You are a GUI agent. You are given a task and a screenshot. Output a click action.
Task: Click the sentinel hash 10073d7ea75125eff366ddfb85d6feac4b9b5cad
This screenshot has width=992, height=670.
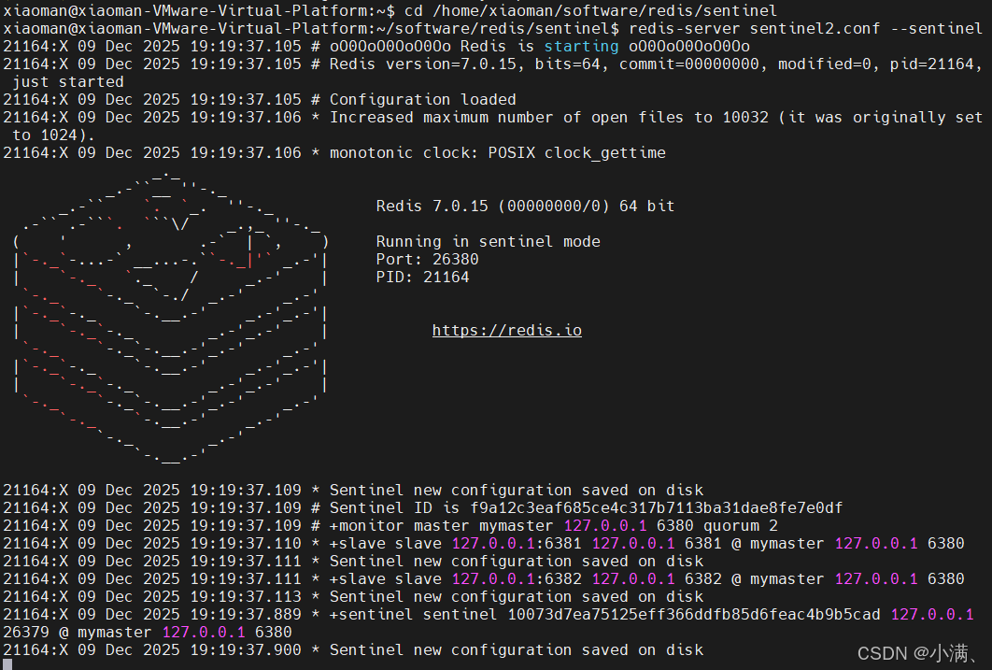point(693,614)
